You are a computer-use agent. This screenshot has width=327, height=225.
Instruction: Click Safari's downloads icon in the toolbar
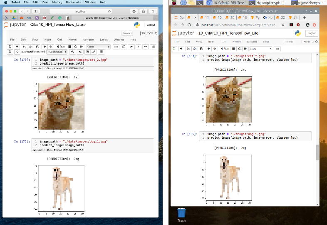tap(134, 11)
